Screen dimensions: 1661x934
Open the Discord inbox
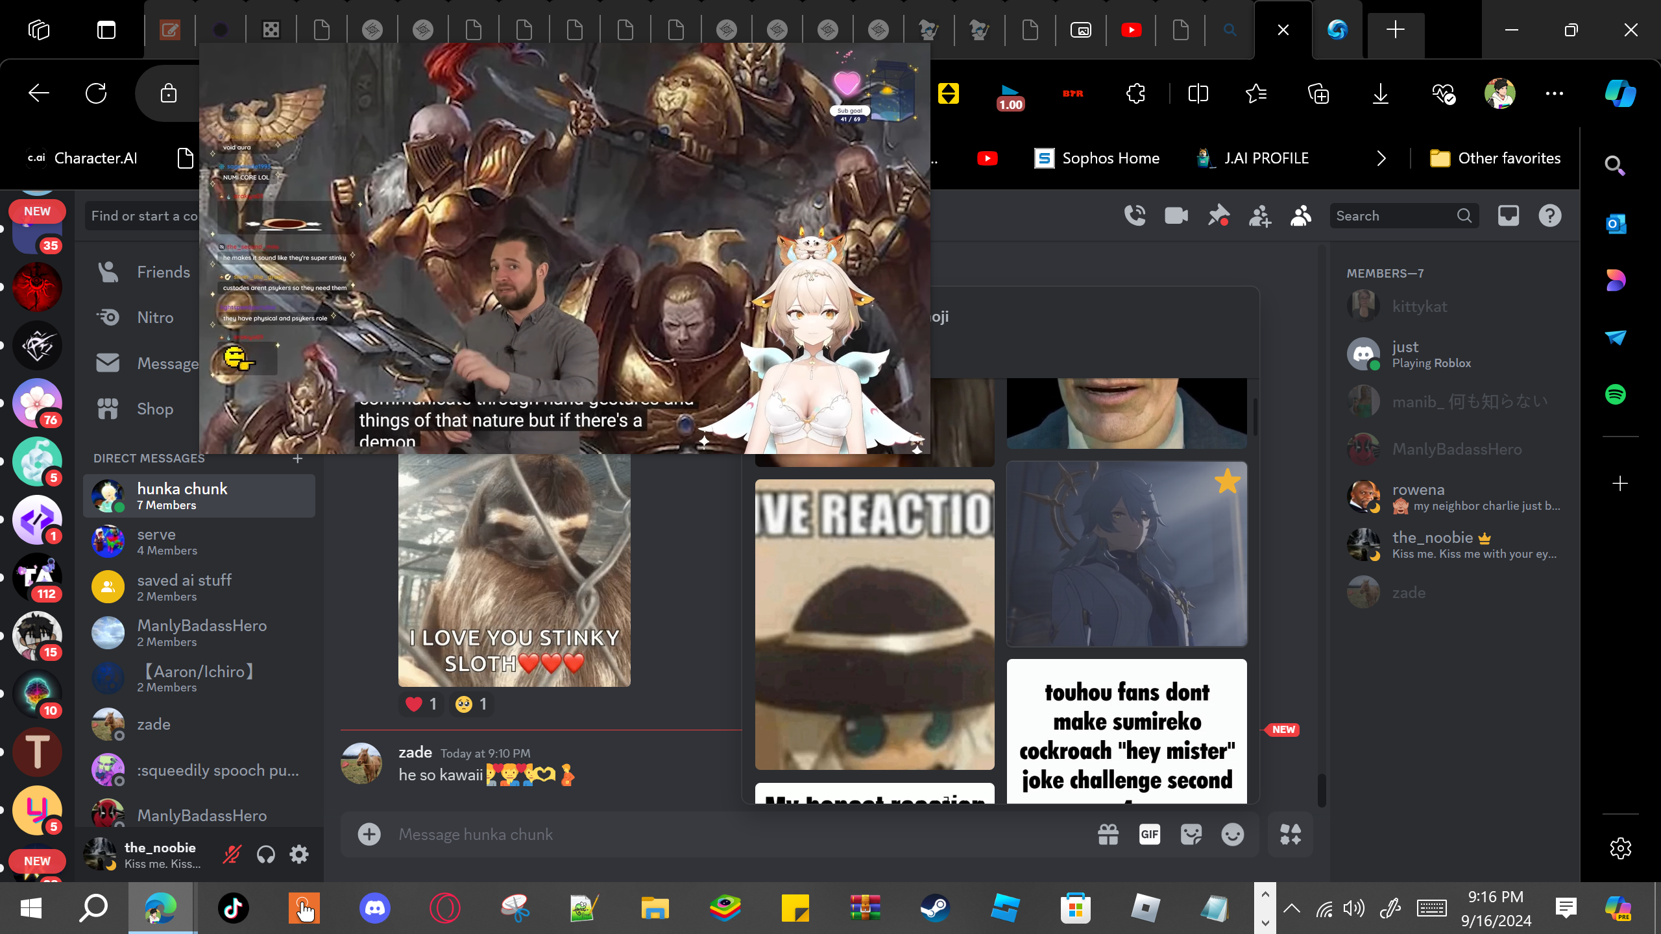pyautogui.click(x=1509, y=216)
